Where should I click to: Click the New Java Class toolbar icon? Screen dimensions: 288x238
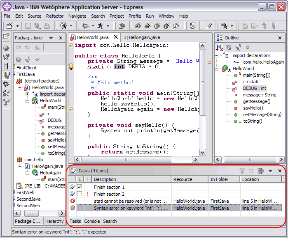[x=157, y=26]
